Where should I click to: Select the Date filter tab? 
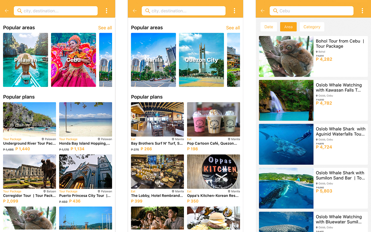coord(268,27)
